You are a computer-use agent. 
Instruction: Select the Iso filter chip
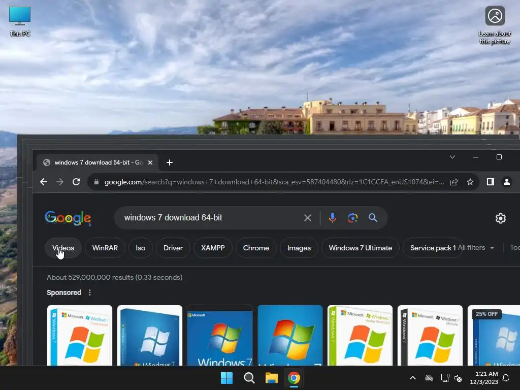pos(141,248)
